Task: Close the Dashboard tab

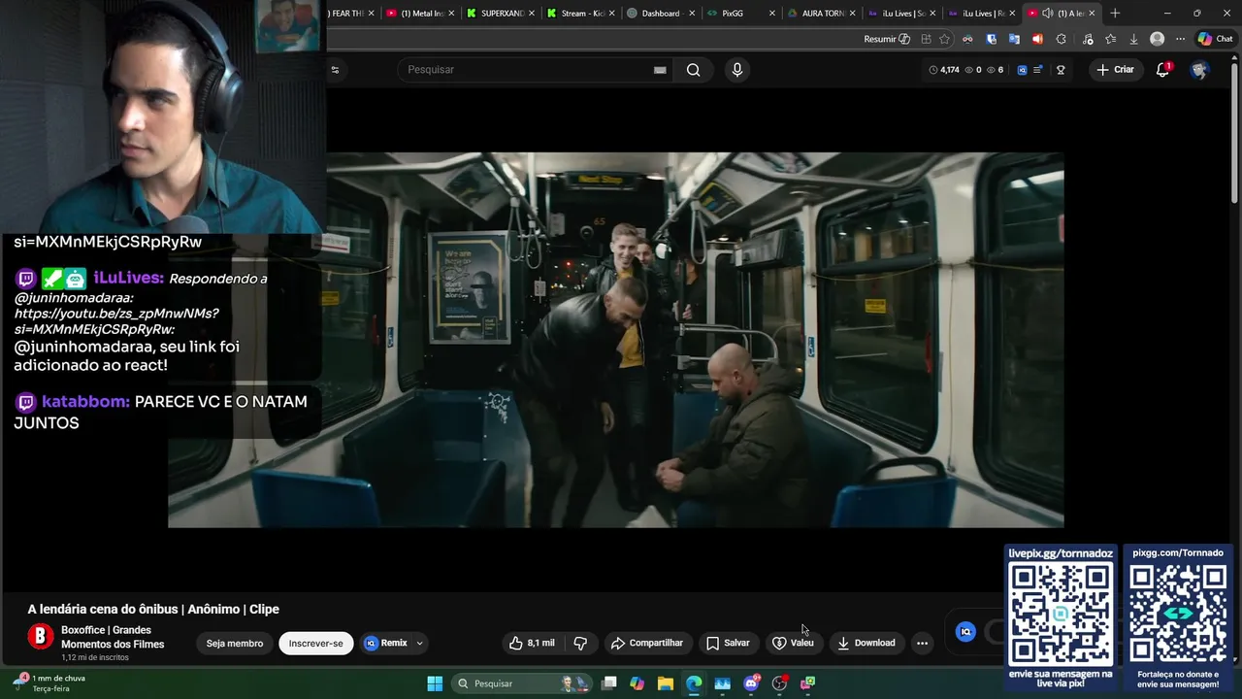Action: [x=692, y=14]
